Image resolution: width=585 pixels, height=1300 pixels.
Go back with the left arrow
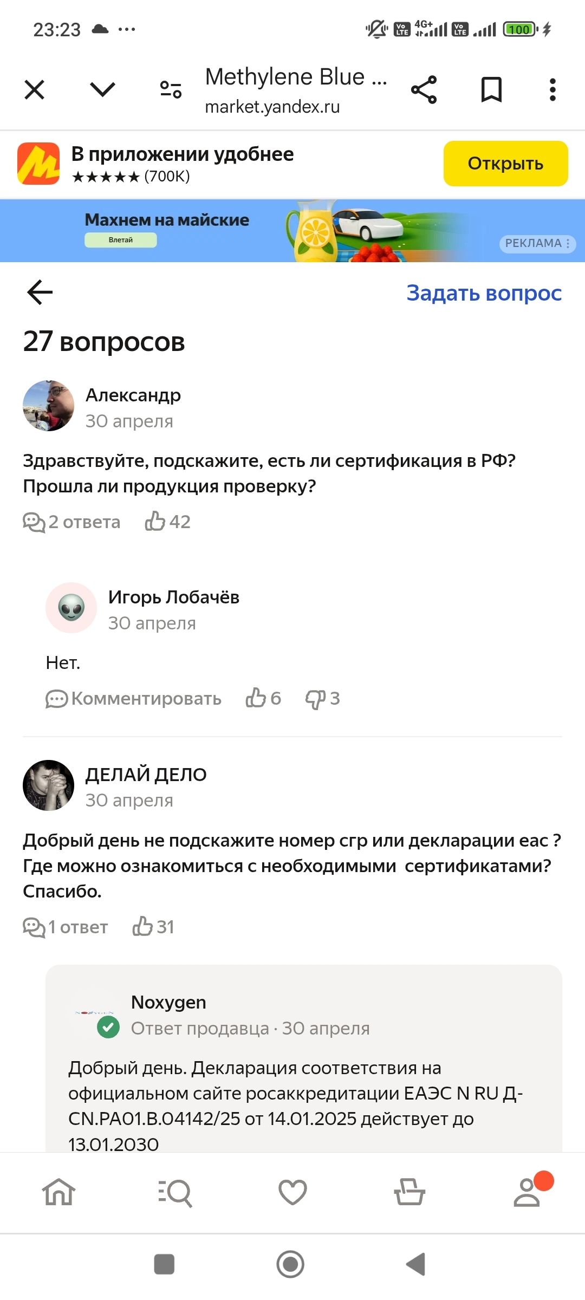click(40, 292)
